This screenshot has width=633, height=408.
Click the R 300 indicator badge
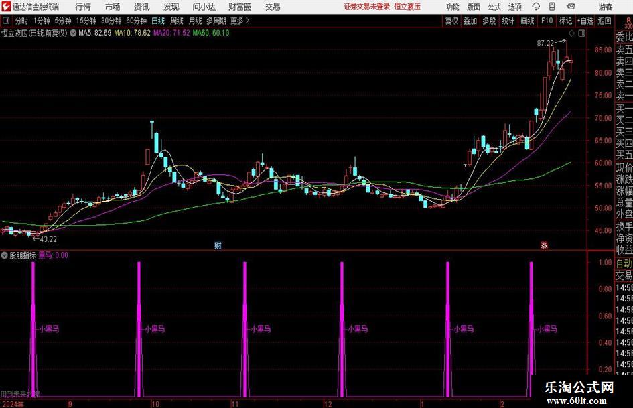(628, 23)
